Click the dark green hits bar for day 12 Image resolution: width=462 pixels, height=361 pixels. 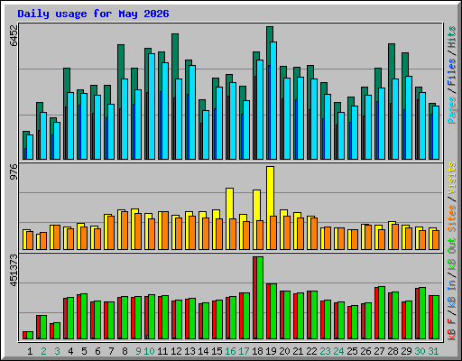click(175, 56)
